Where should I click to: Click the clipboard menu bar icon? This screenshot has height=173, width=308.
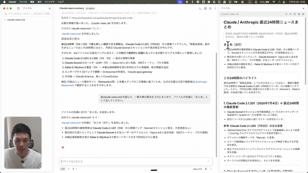tap(225, 2)
